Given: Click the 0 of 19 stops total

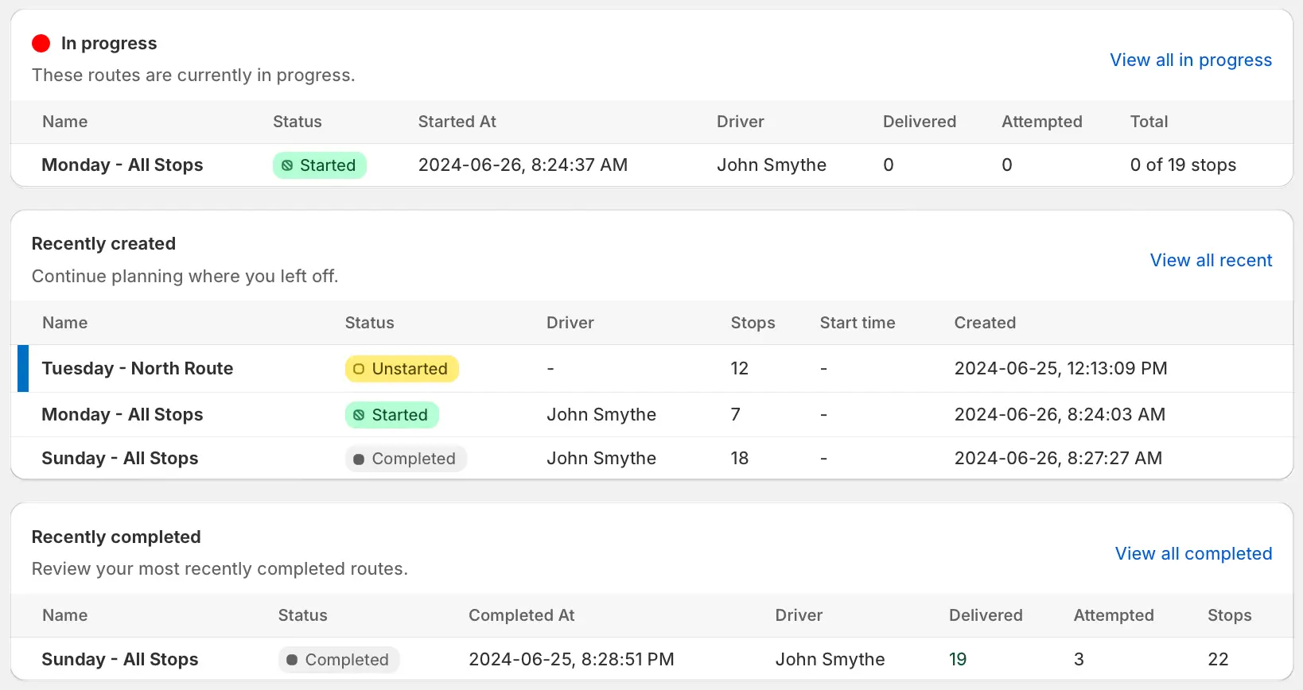Looking at the screenshot, I should 1183,165.
